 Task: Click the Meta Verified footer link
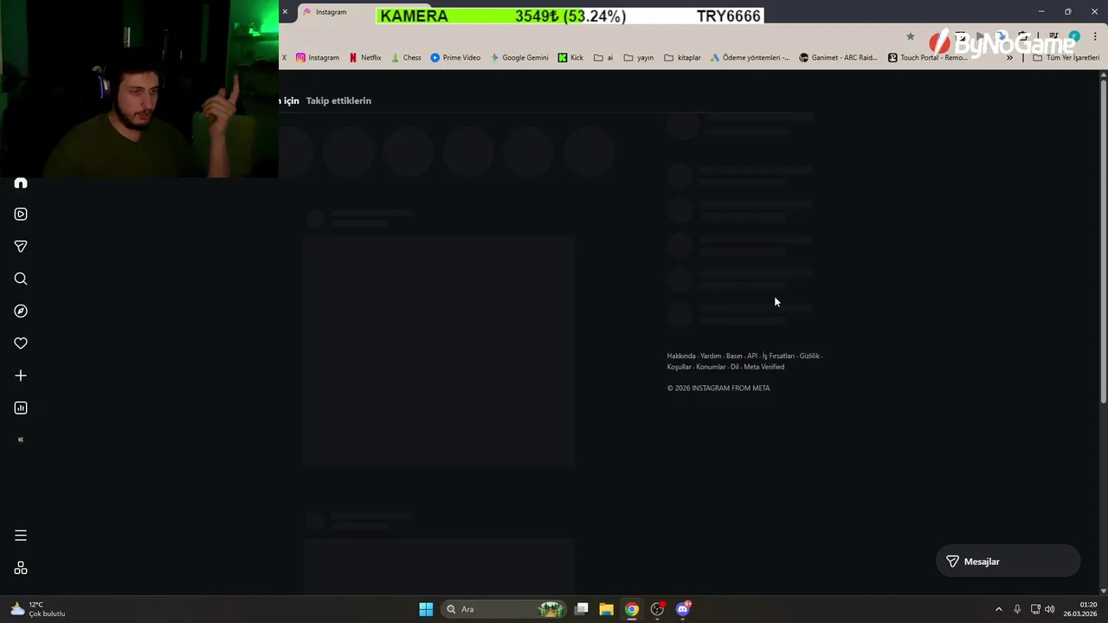pos(763,367)
